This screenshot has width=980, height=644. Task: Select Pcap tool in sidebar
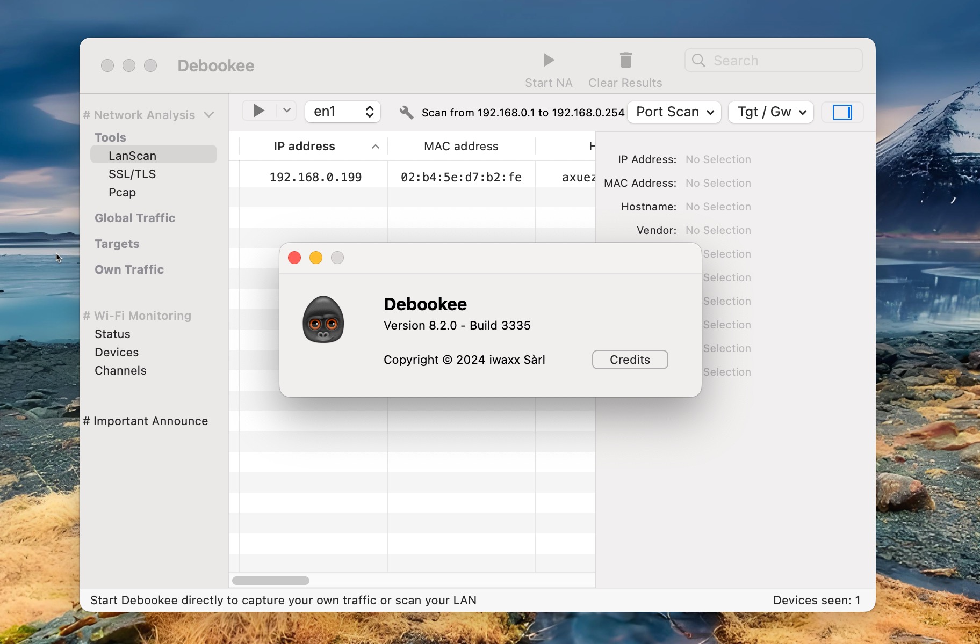(122, 192)
